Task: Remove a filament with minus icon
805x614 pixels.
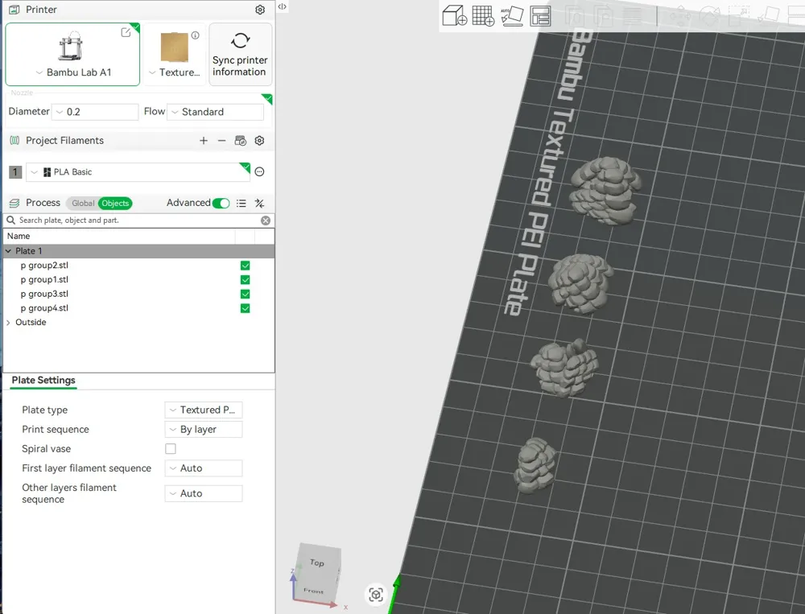Action: 222,141
